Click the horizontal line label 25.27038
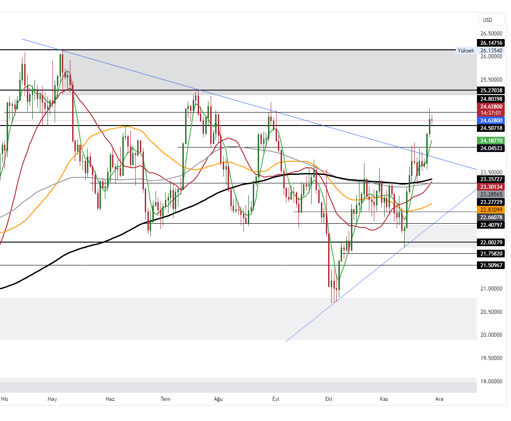Image resolution: width=511 pixels, height=421 pixels. (x=490, y=90)
